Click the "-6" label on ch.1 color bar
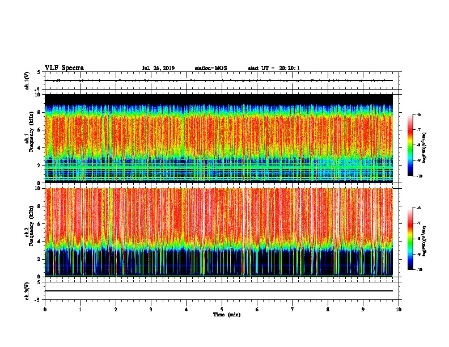Image resolution: width=449 pixels, height=347 pixels. click(x=419, y=114)
